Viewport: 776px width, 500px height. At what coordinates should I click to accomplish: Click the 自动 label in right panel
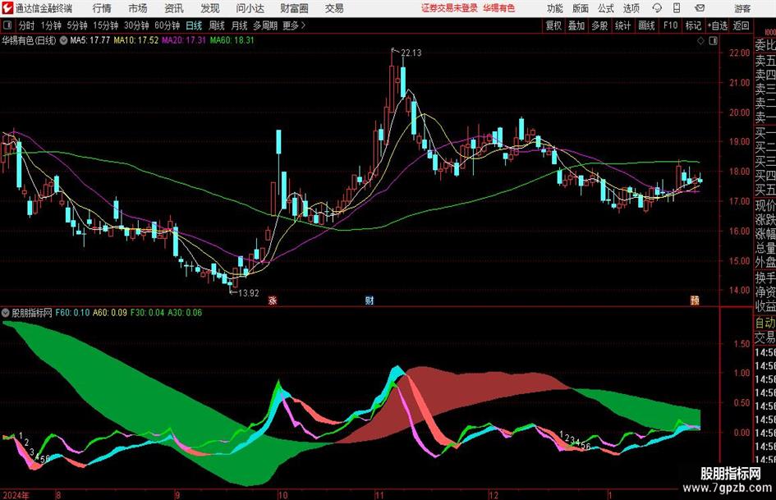coord(765,323)
